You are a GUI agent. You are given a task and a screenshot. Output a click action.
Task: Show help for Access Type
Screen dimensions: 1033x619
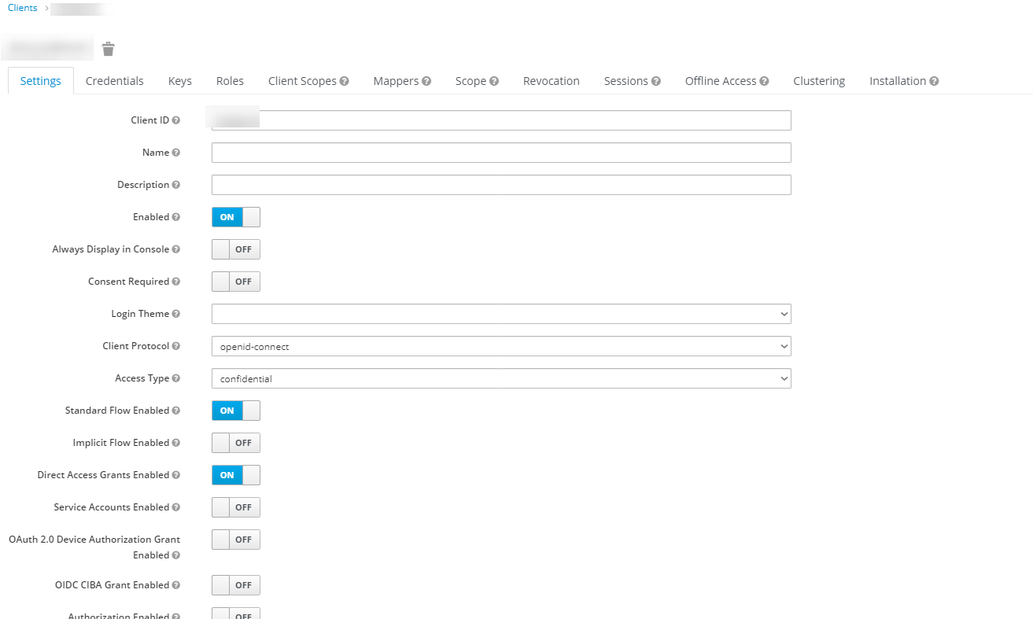(176, 378)
